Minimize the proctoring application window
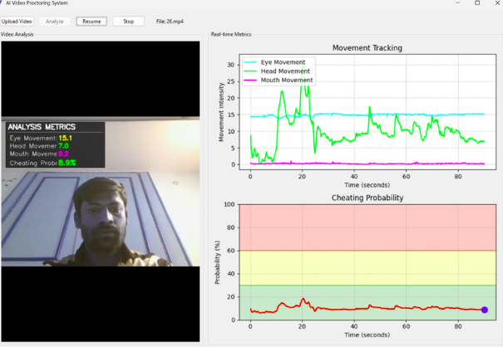Screen dimensions: 503x347 tap(458, 2)
